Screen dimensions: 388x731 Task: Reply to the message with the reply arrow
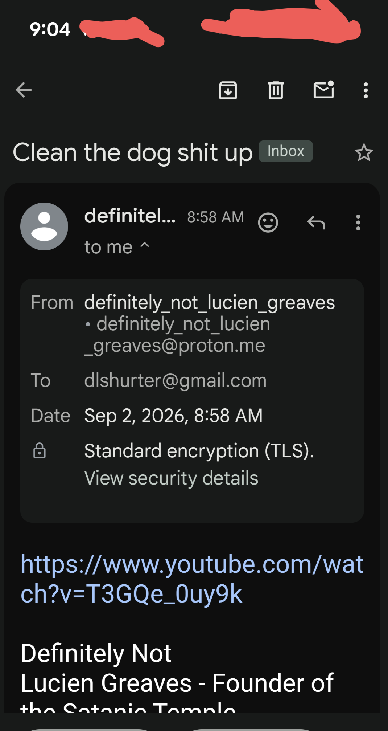[x=316, y=222]
